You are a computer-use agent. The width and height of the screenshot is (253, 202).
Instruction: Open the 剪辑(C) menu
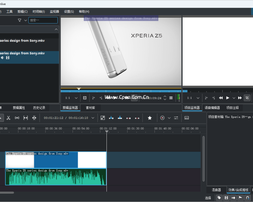tap(23, 12)
